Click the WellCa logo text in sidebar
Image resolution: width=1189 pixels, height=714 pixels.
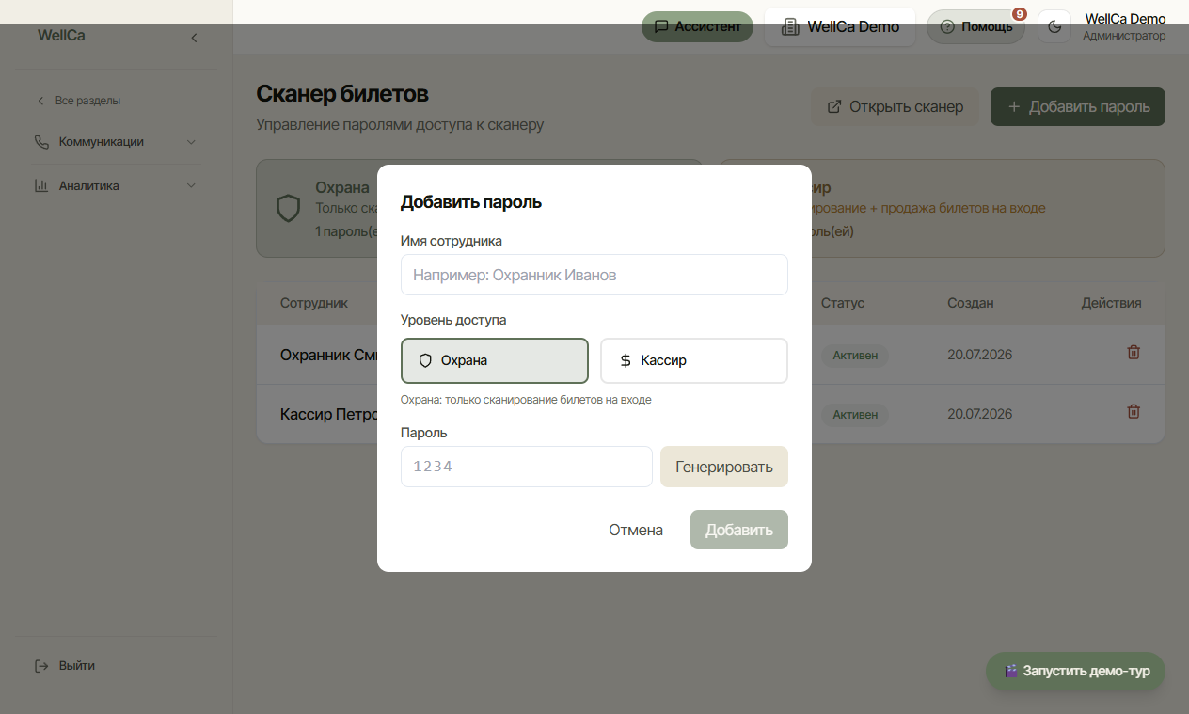click(x=61, y=36)
